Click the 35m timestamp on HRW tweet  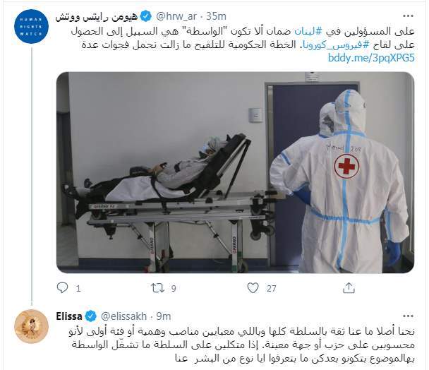coord(216,16)
